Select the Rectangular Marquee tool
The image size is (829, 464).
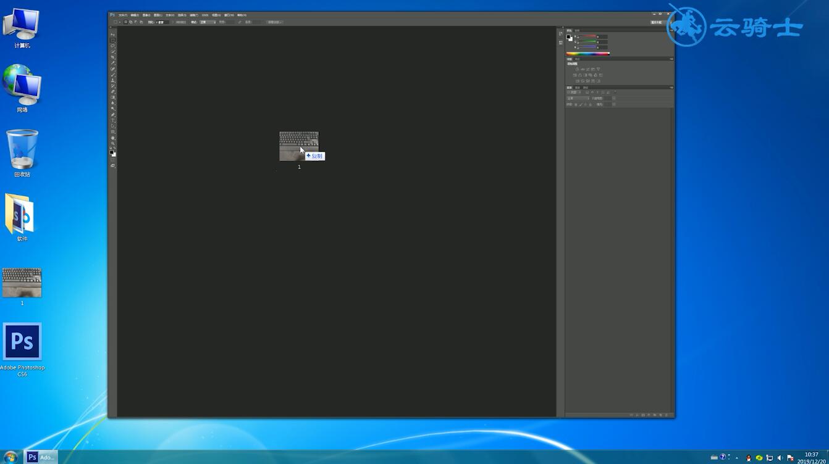click(113, 39)
